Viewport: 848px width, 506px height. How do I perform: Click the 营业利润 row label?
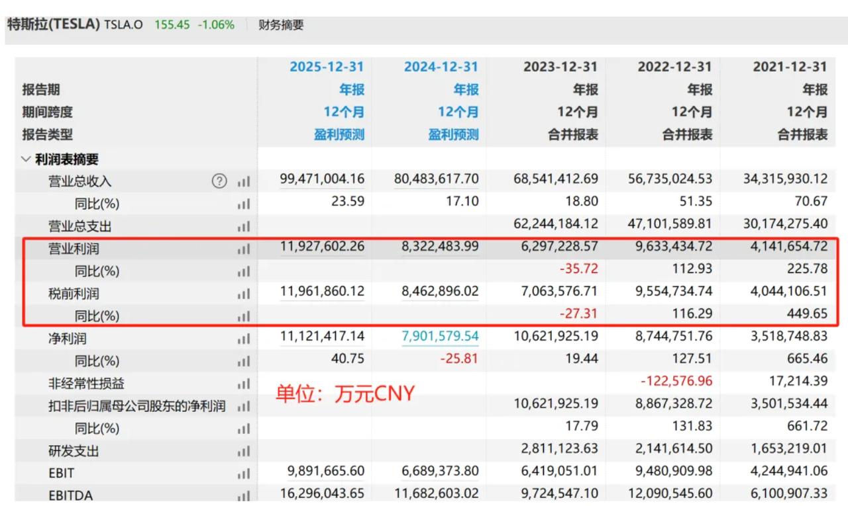[74, 249]
